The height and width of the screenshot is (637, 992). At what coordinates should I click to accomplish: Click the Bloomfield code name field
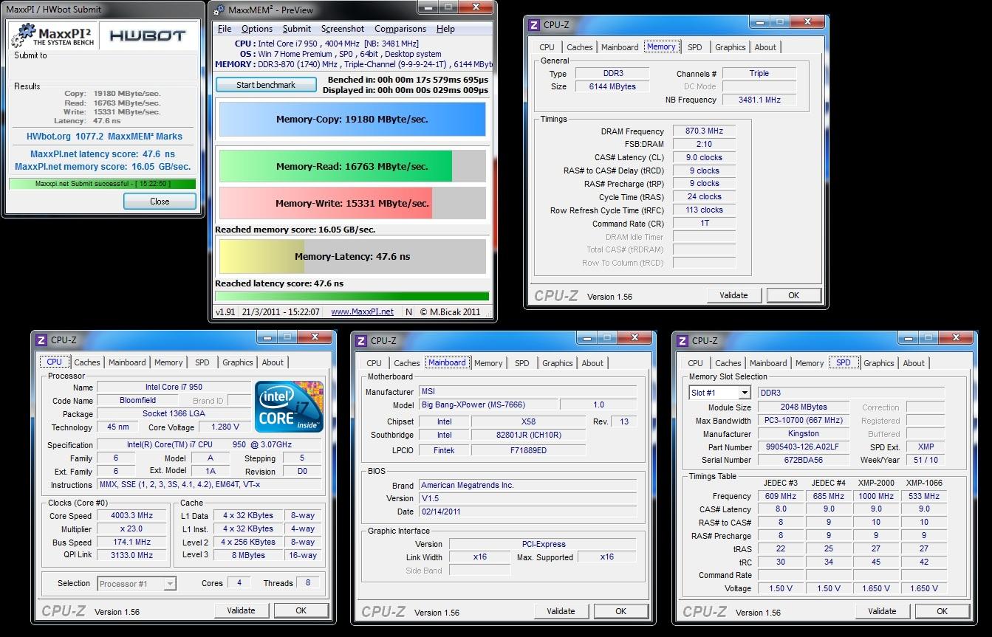coord(137,400)
